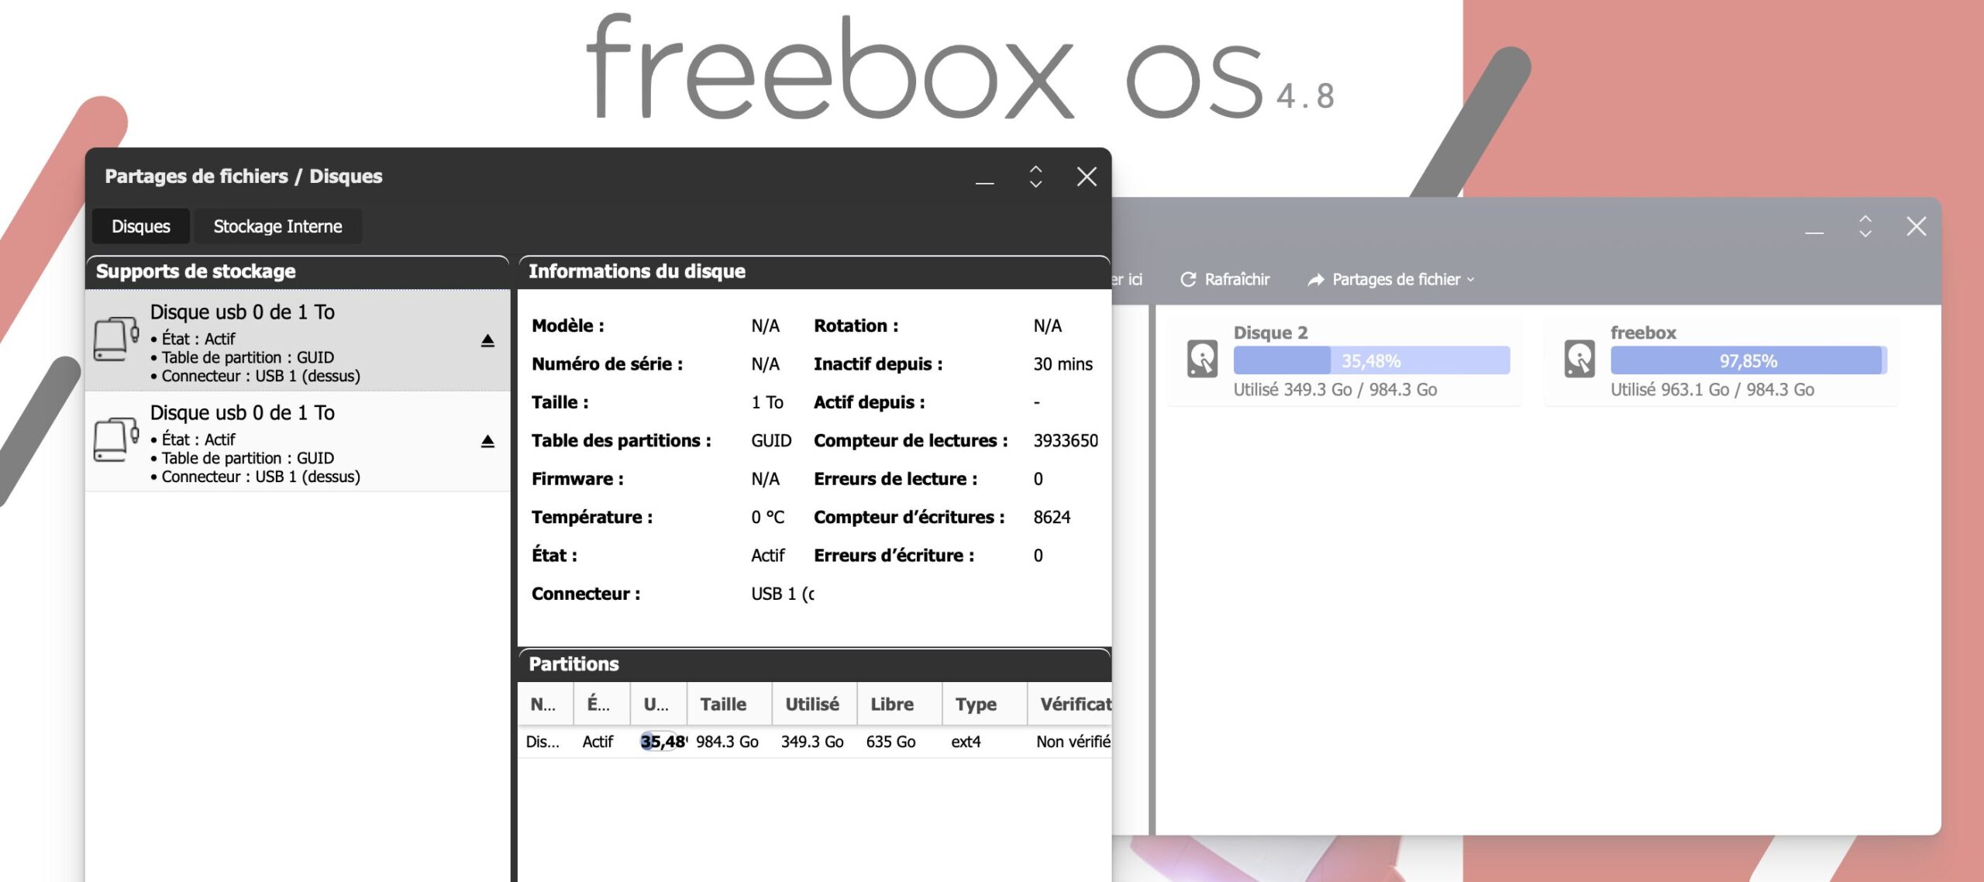Image resolution: width=1984 pixels, height=882 pixels.
Task: Click the Table des partitions value GUID
Action: (x=771, y=440)
